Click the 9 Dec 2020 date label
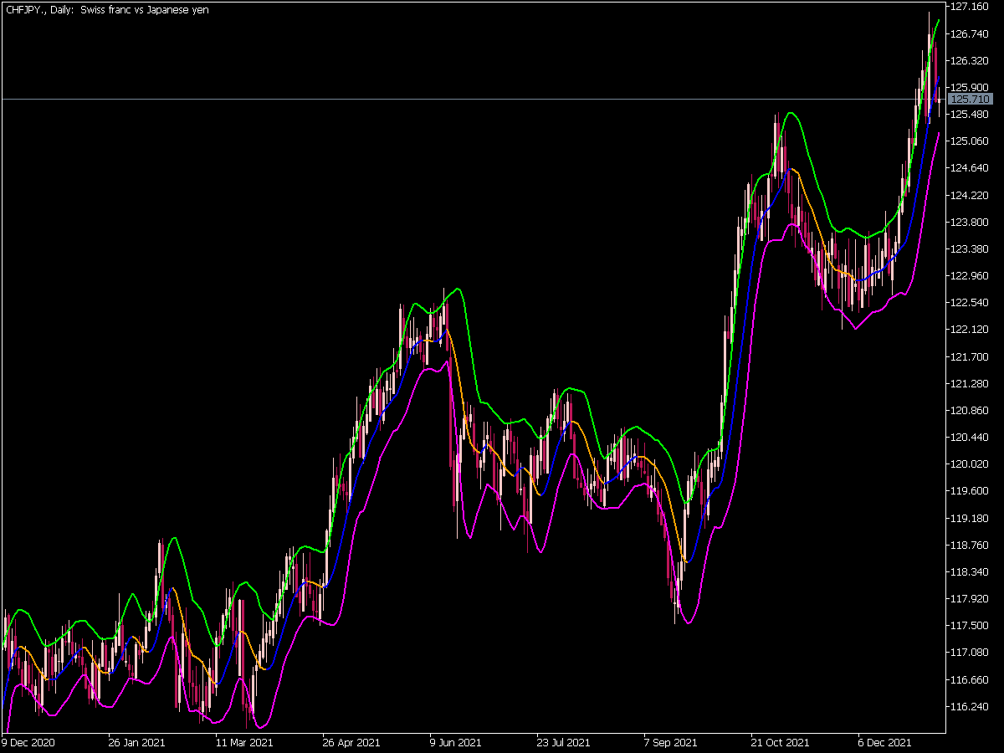The image size is (1004, 753). 29,742
